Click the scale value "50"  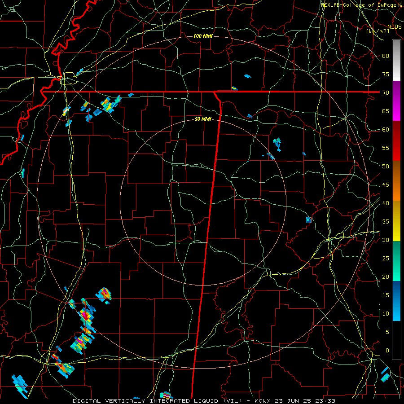pos(386,166)
